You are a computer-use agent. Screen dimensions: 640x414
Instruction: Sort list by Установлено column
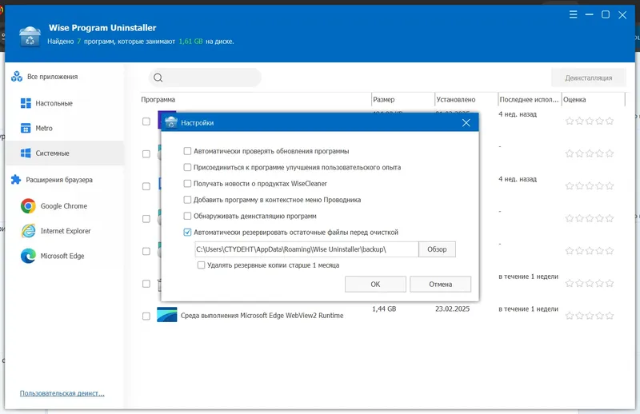tap(455, 100)
